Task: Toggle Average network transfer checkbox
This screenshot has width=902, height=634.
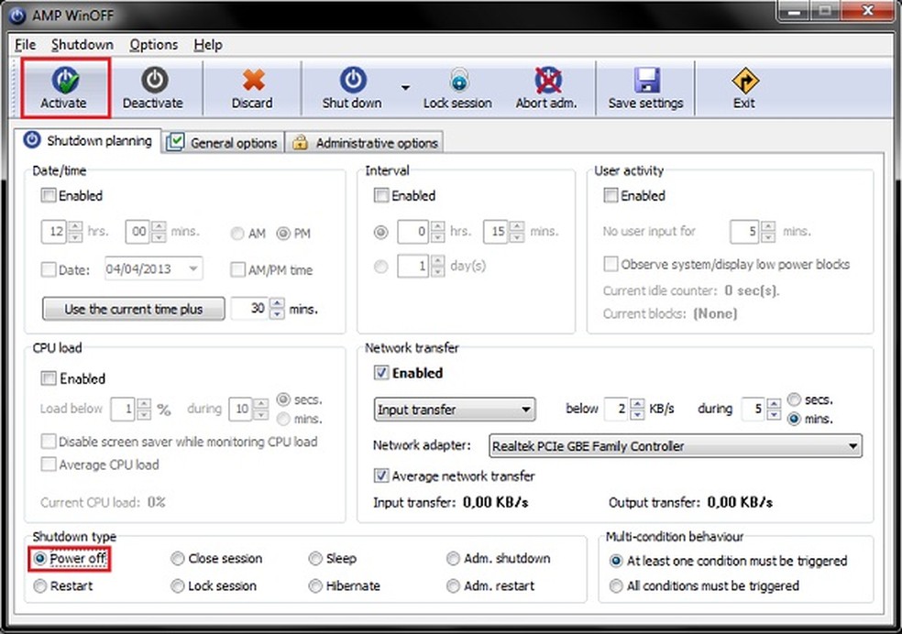Action: 380,475
